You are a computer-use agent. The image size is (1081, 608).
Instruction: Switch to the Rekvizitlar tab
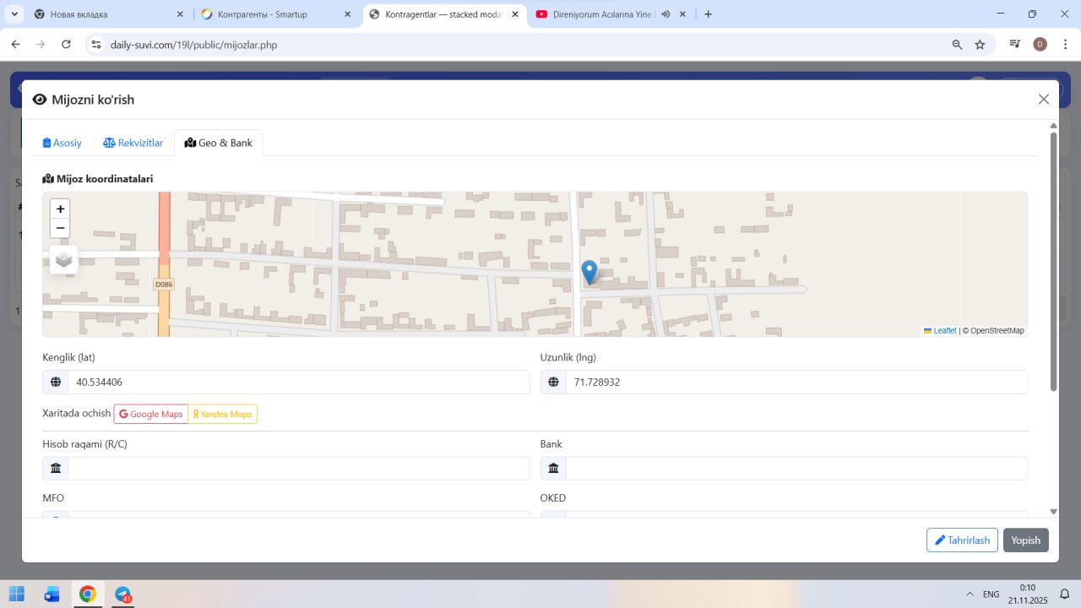133,143
